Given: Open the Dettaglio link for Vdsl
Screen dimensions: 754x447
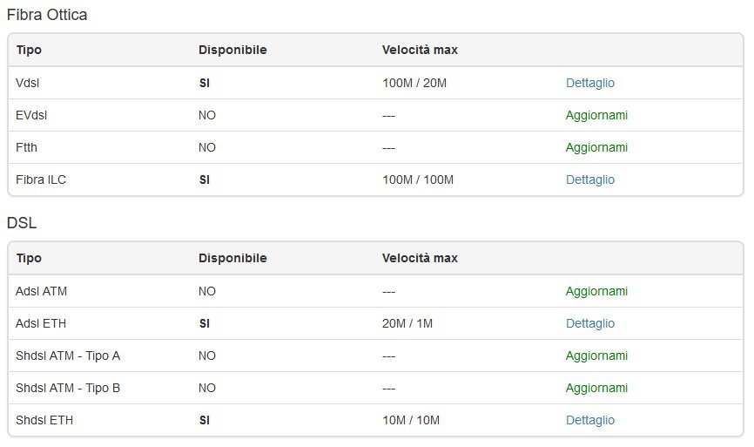Looking at the screenshot, I should [x=589, y=83].
